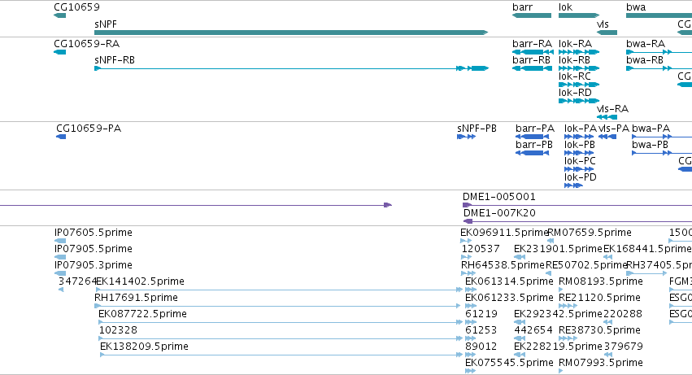Select the sNPF-PB protein label

pos(477,129)
